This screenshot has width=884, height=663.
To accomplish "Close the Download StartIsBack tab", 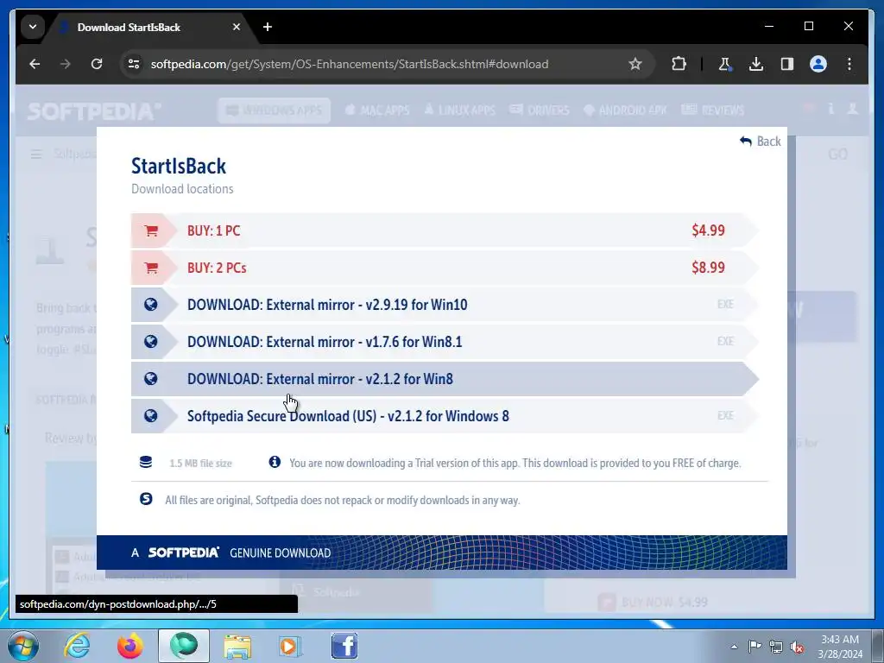I will (x=237, y=27).
